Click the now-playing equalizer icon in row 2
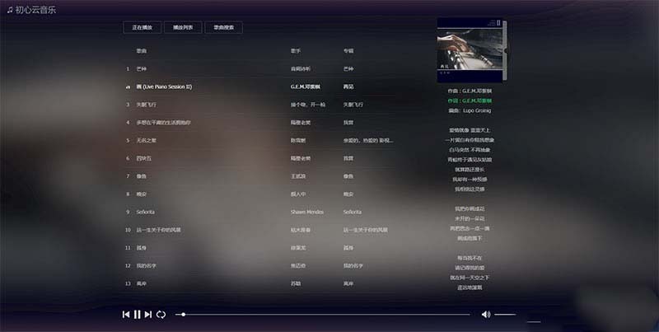This screenshot has height=332, width=659. click(x=128, y=87)
